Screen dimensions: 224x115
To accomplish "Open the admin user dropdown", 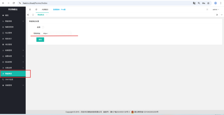I will [216, 9].
